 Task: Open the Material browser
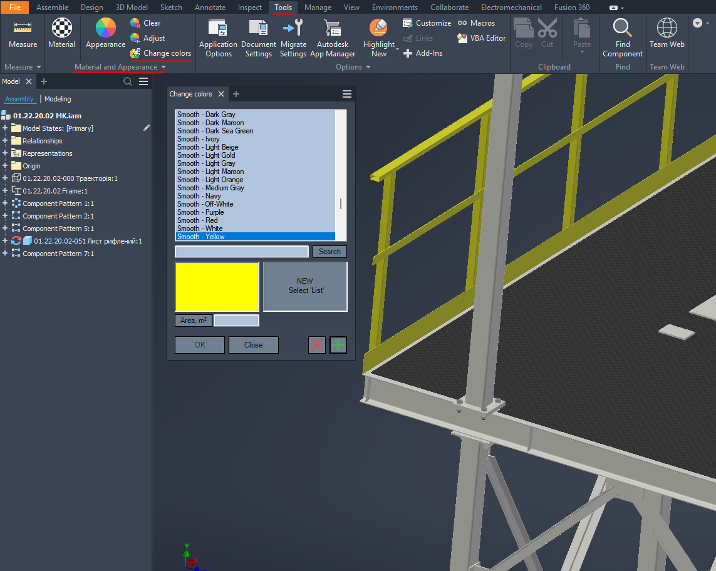pyautogui.click(x=61, y=33)
